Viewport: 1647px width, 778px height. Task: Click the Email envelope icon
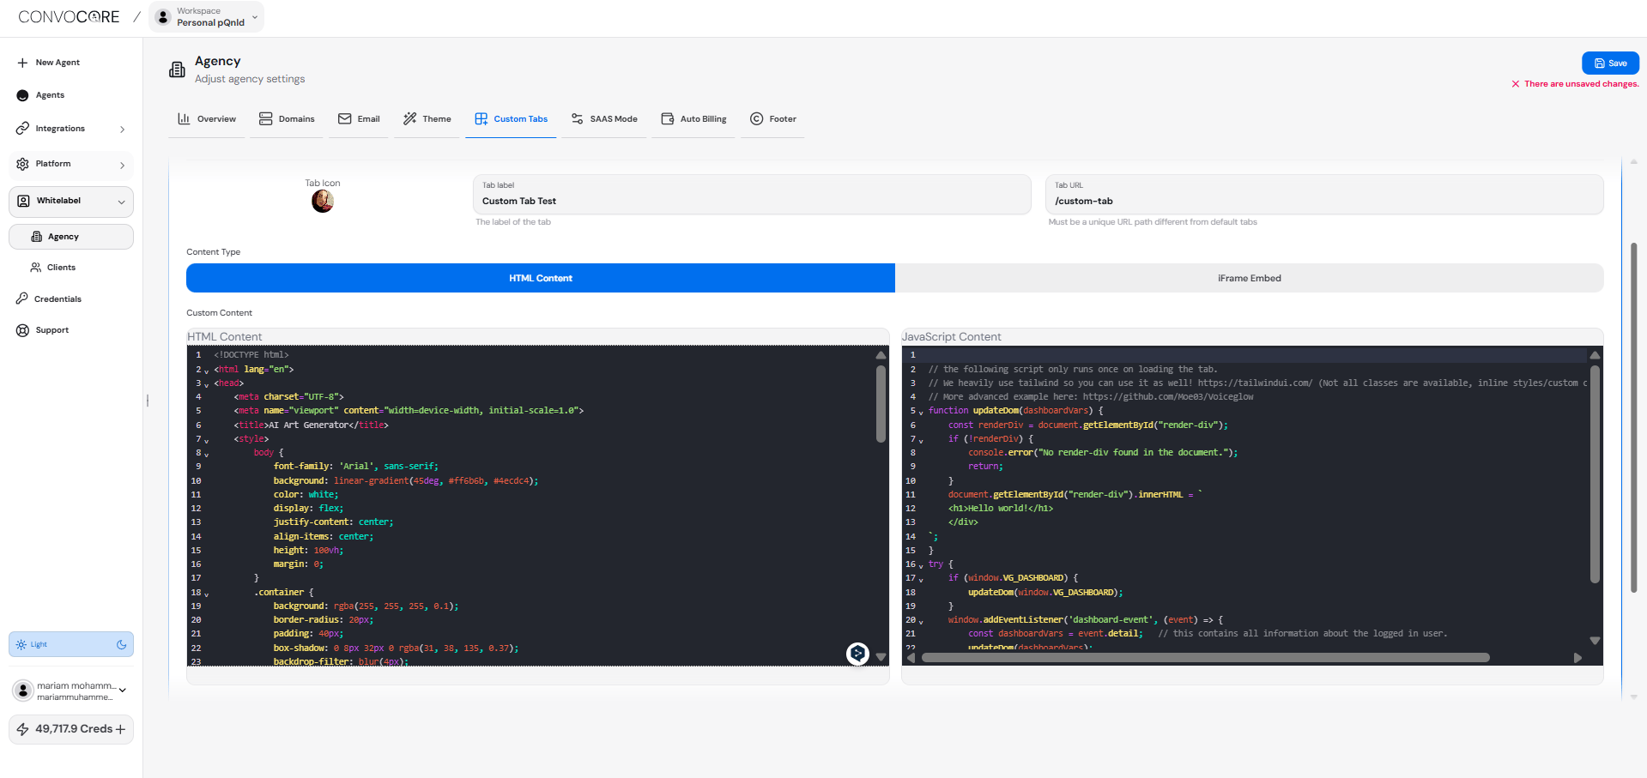[x=345, y=118]
